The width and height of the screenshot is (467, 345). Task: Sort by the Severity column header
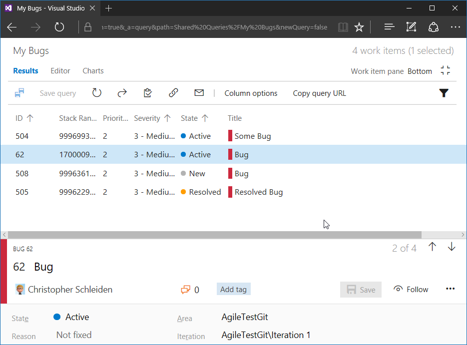pos(152,118)
